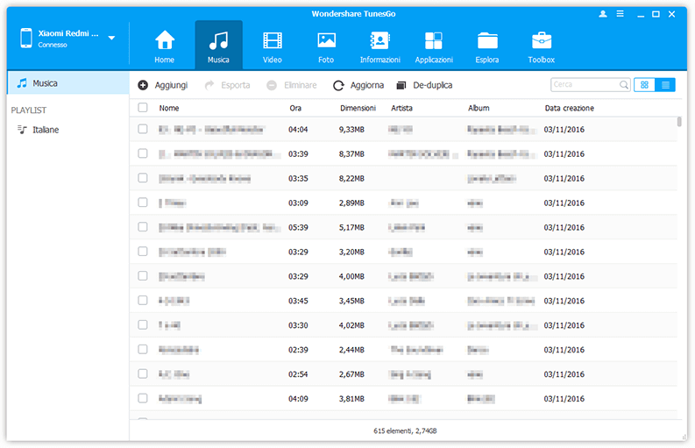Image resolution: width=695 pixels, height=448 pixels.
Task: Sort by the Data creazione column header
Action: click(x=570, y=108)
